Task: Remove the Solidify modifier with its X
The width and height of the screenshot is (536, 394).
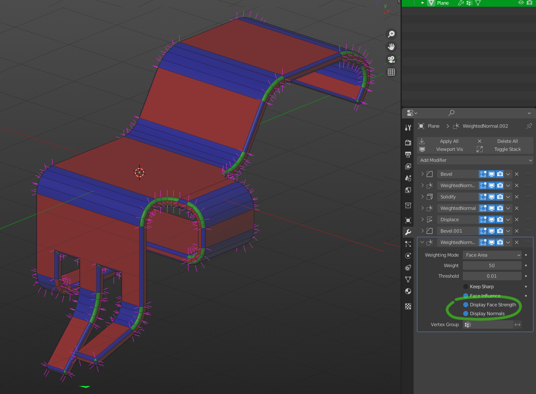Action: (517, 197)
